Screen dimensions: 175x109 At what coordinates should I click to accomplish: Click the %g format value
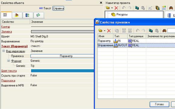coord(33,66)
